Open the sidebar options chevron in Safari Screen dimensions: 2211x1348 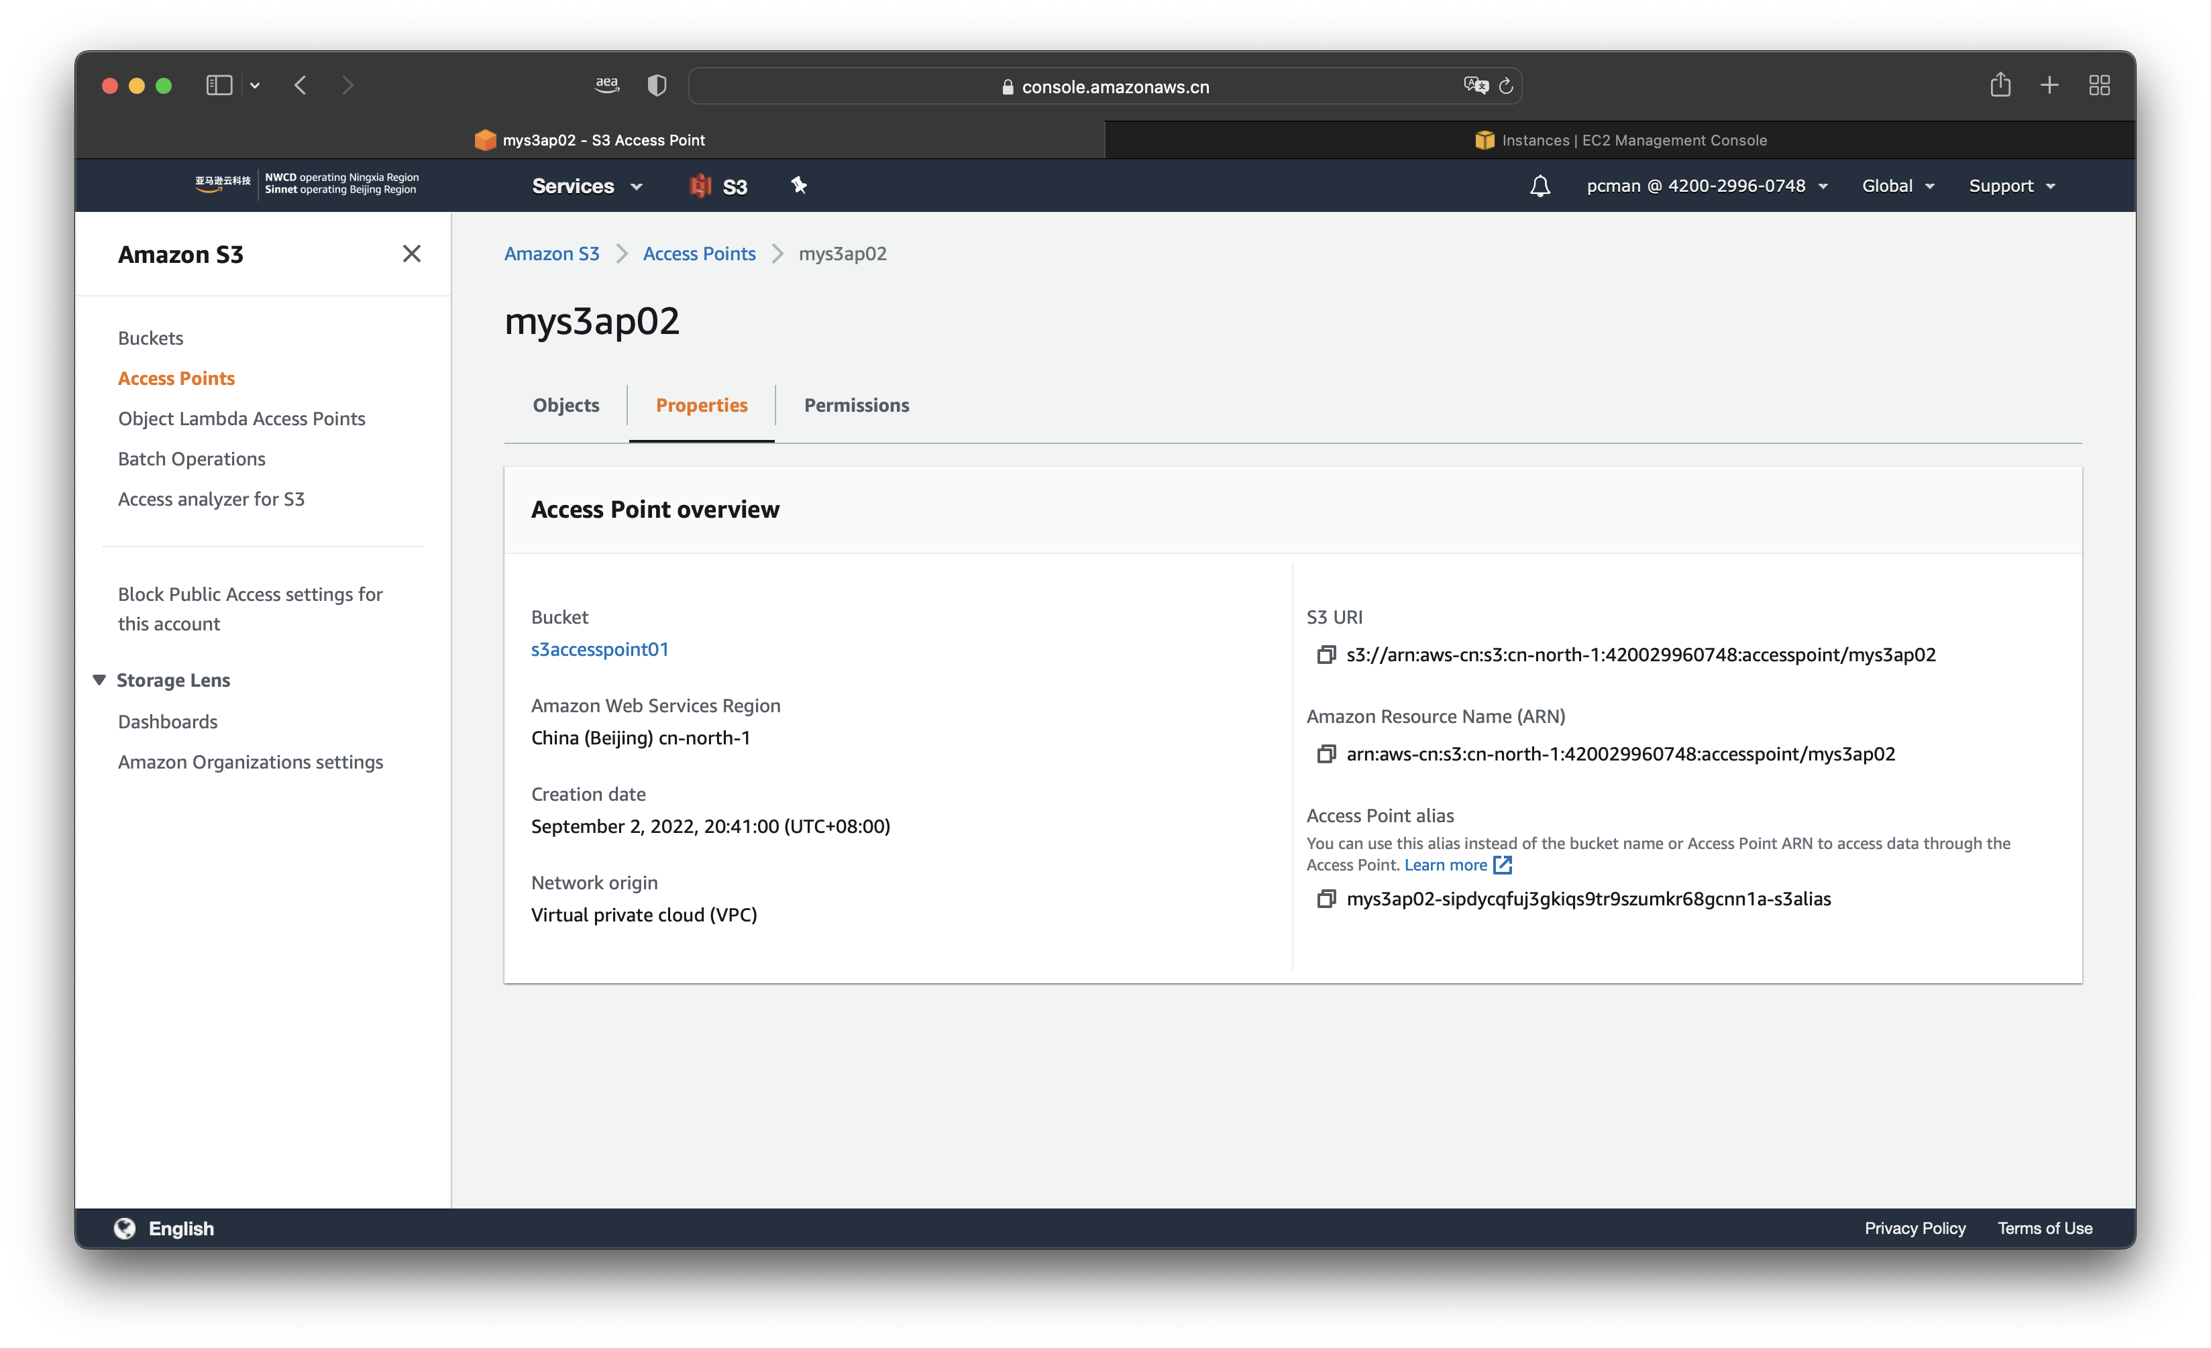tap(255, 85)
